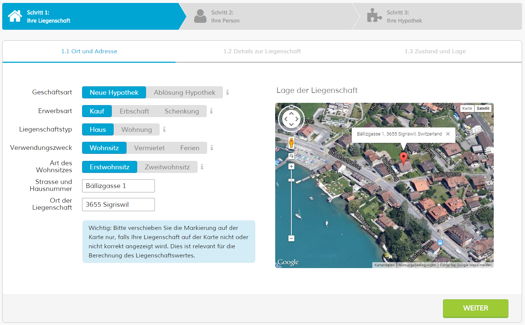
Task: Open tab 1.3 Zustand und Lage
Action: click(x=435, y=51)
